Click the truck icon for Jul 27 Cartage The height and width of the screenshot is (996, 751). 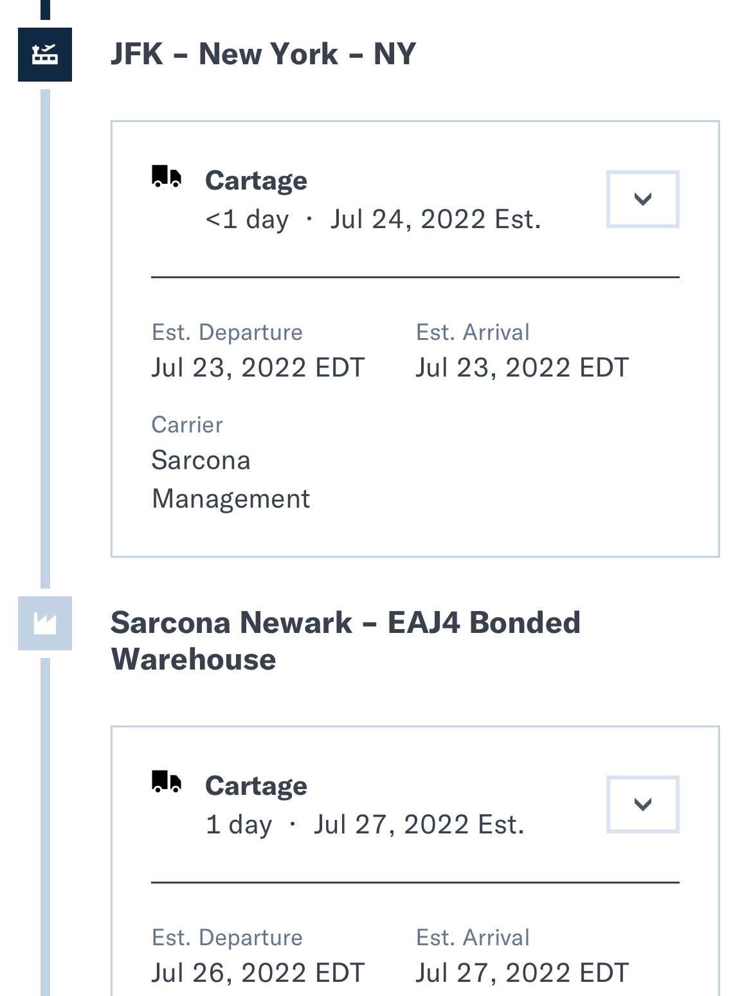click(167, 781)
